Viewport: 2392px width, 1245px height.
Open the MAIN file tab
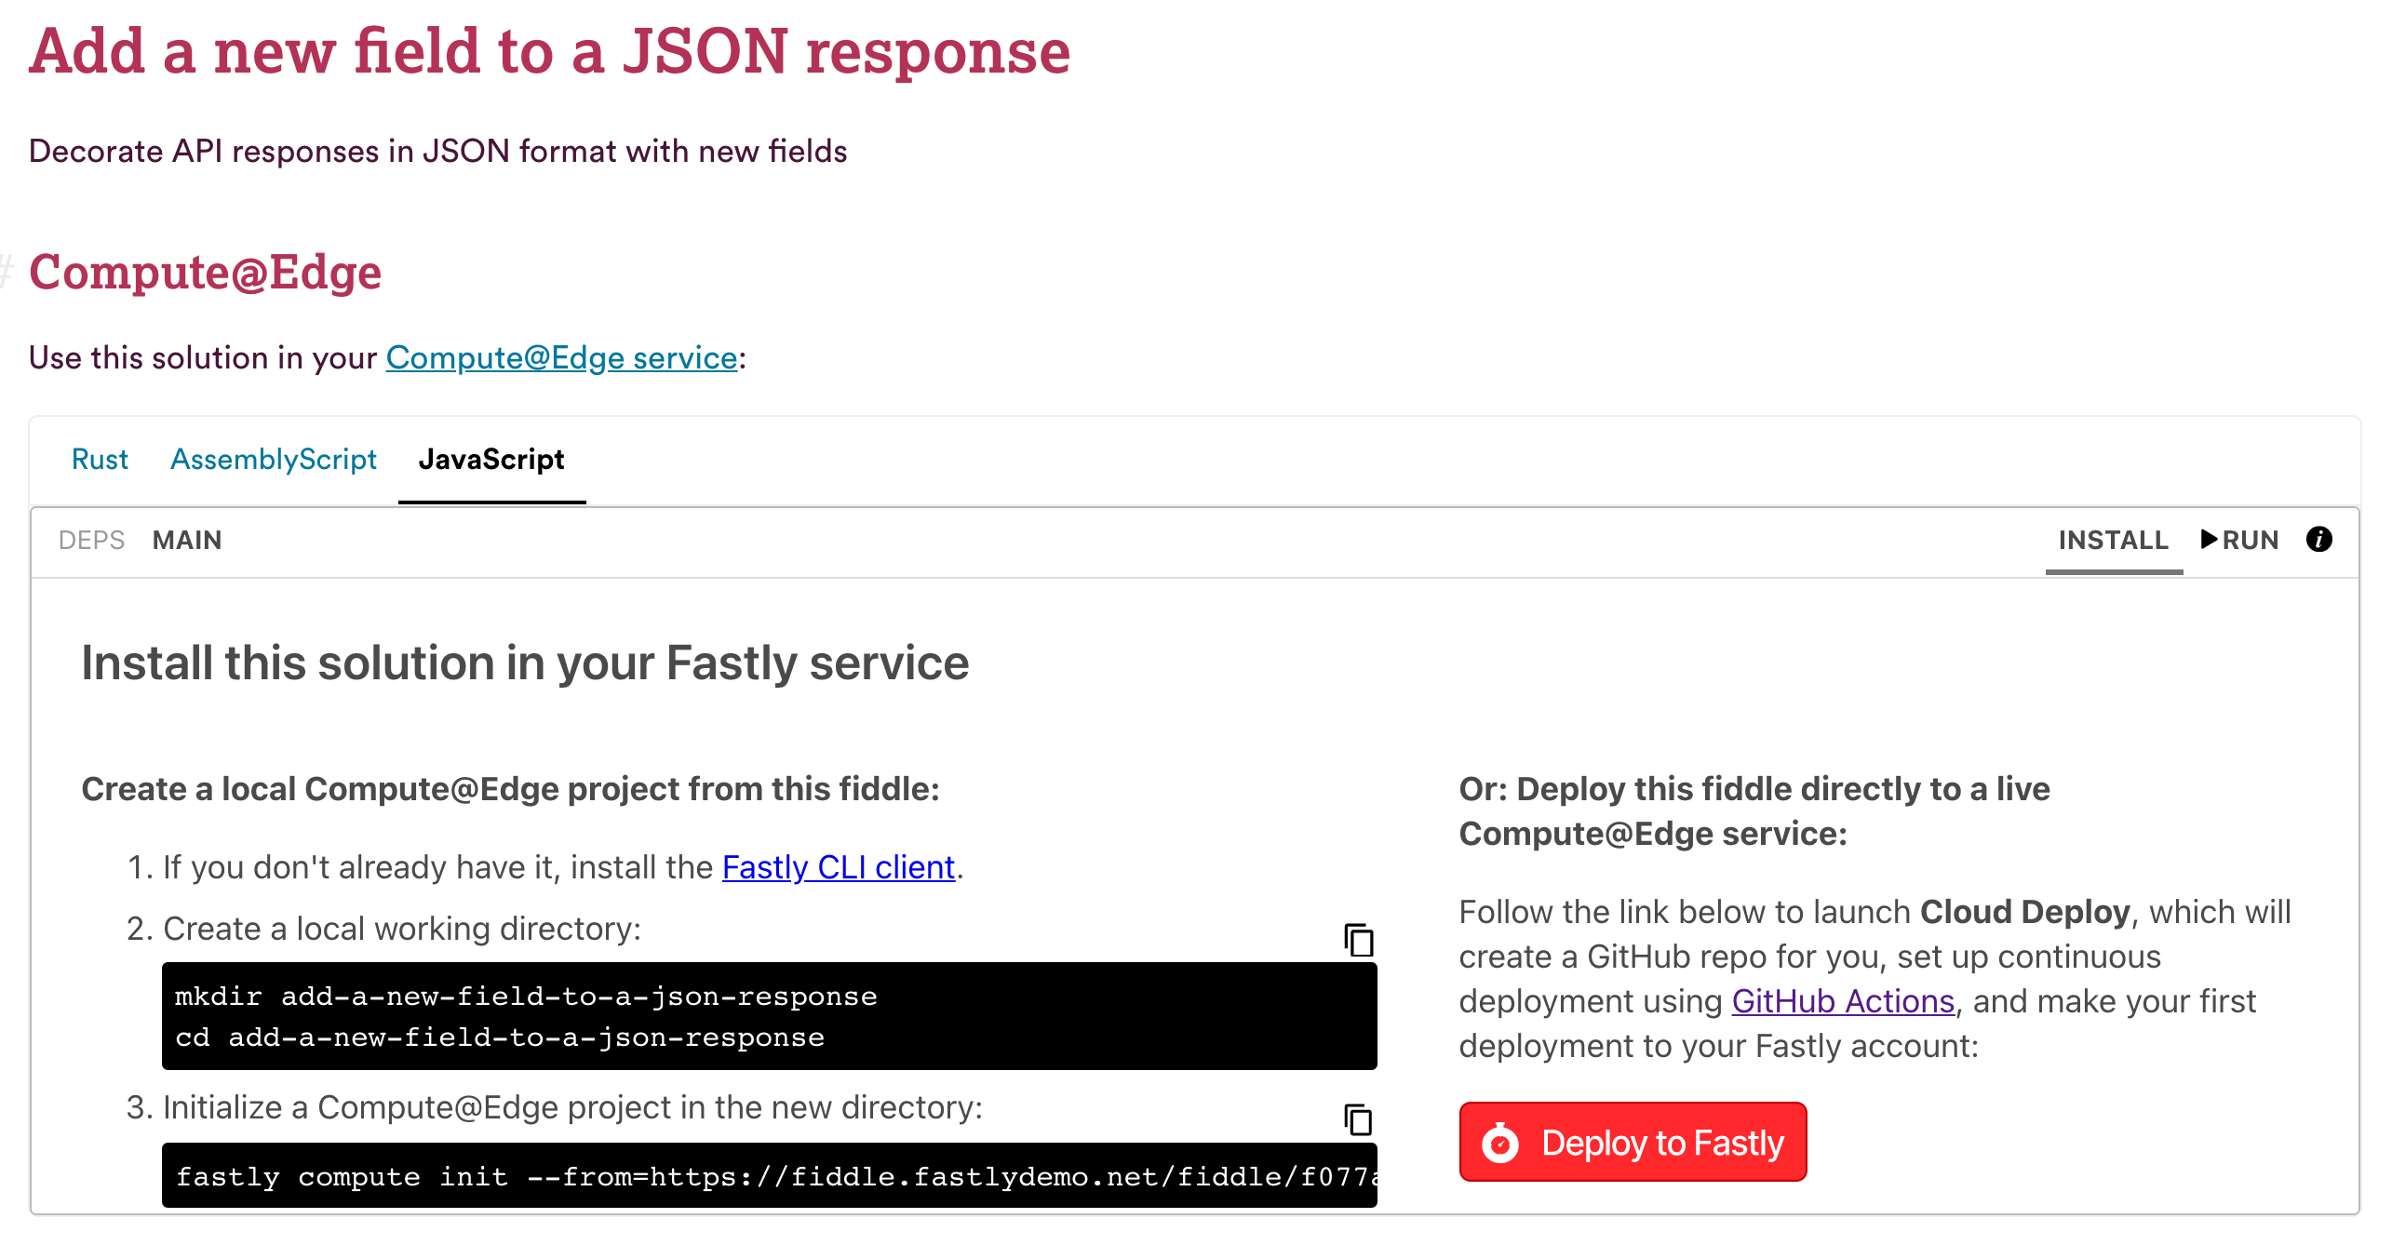187,540
